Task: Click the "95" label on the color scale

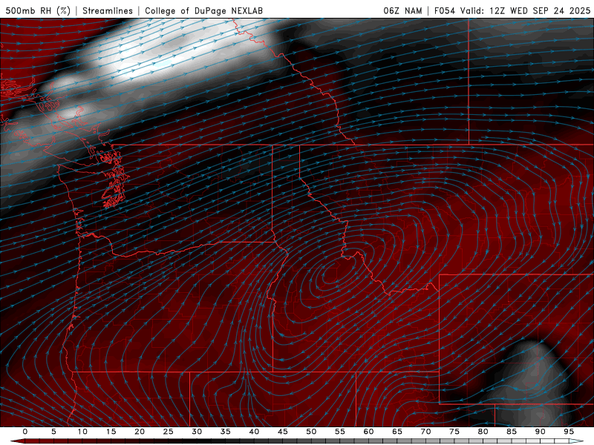Action: point(569,432)
